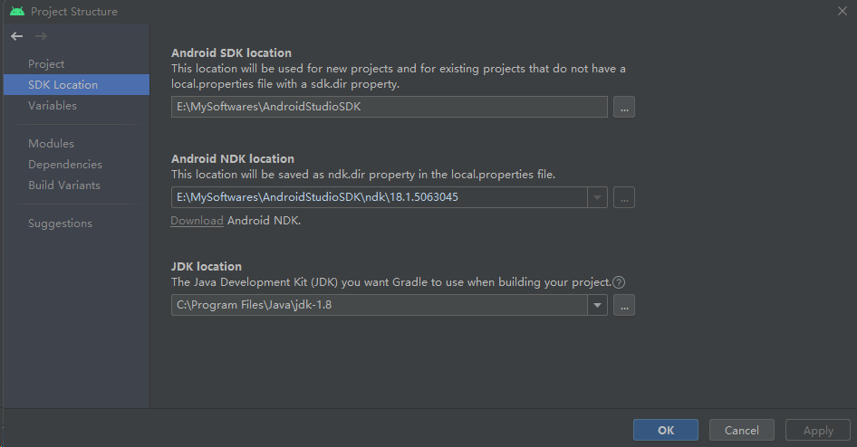Image resolution: width=857 pixels, height=447 pixels.
Task: Open the Dependencies section
Action: pos(65,165)
